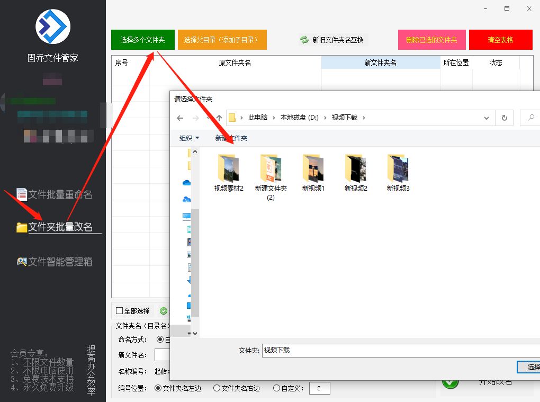The width and height of the screenshot is (540, 402).
Task: Click the 自定义 position number box
Action: [320, 388]
